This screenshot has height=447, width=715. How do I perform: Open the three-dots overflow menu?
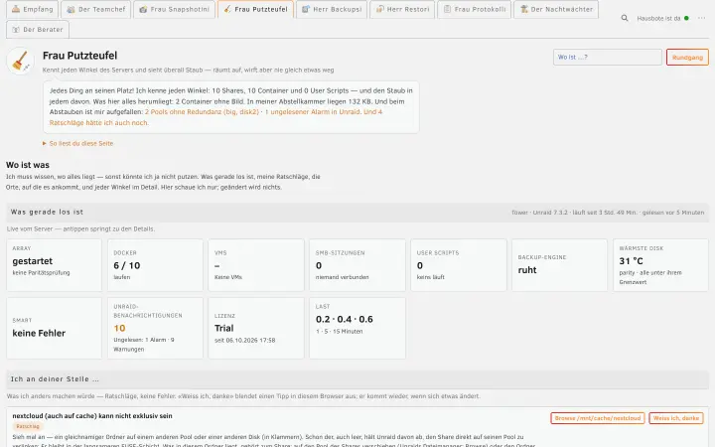pos(701,18)
